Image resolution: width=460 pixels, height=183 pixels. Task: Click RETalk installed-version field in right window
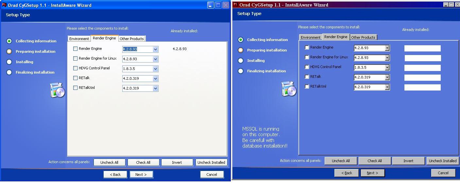pyautogui.click(x=422, y=78)
